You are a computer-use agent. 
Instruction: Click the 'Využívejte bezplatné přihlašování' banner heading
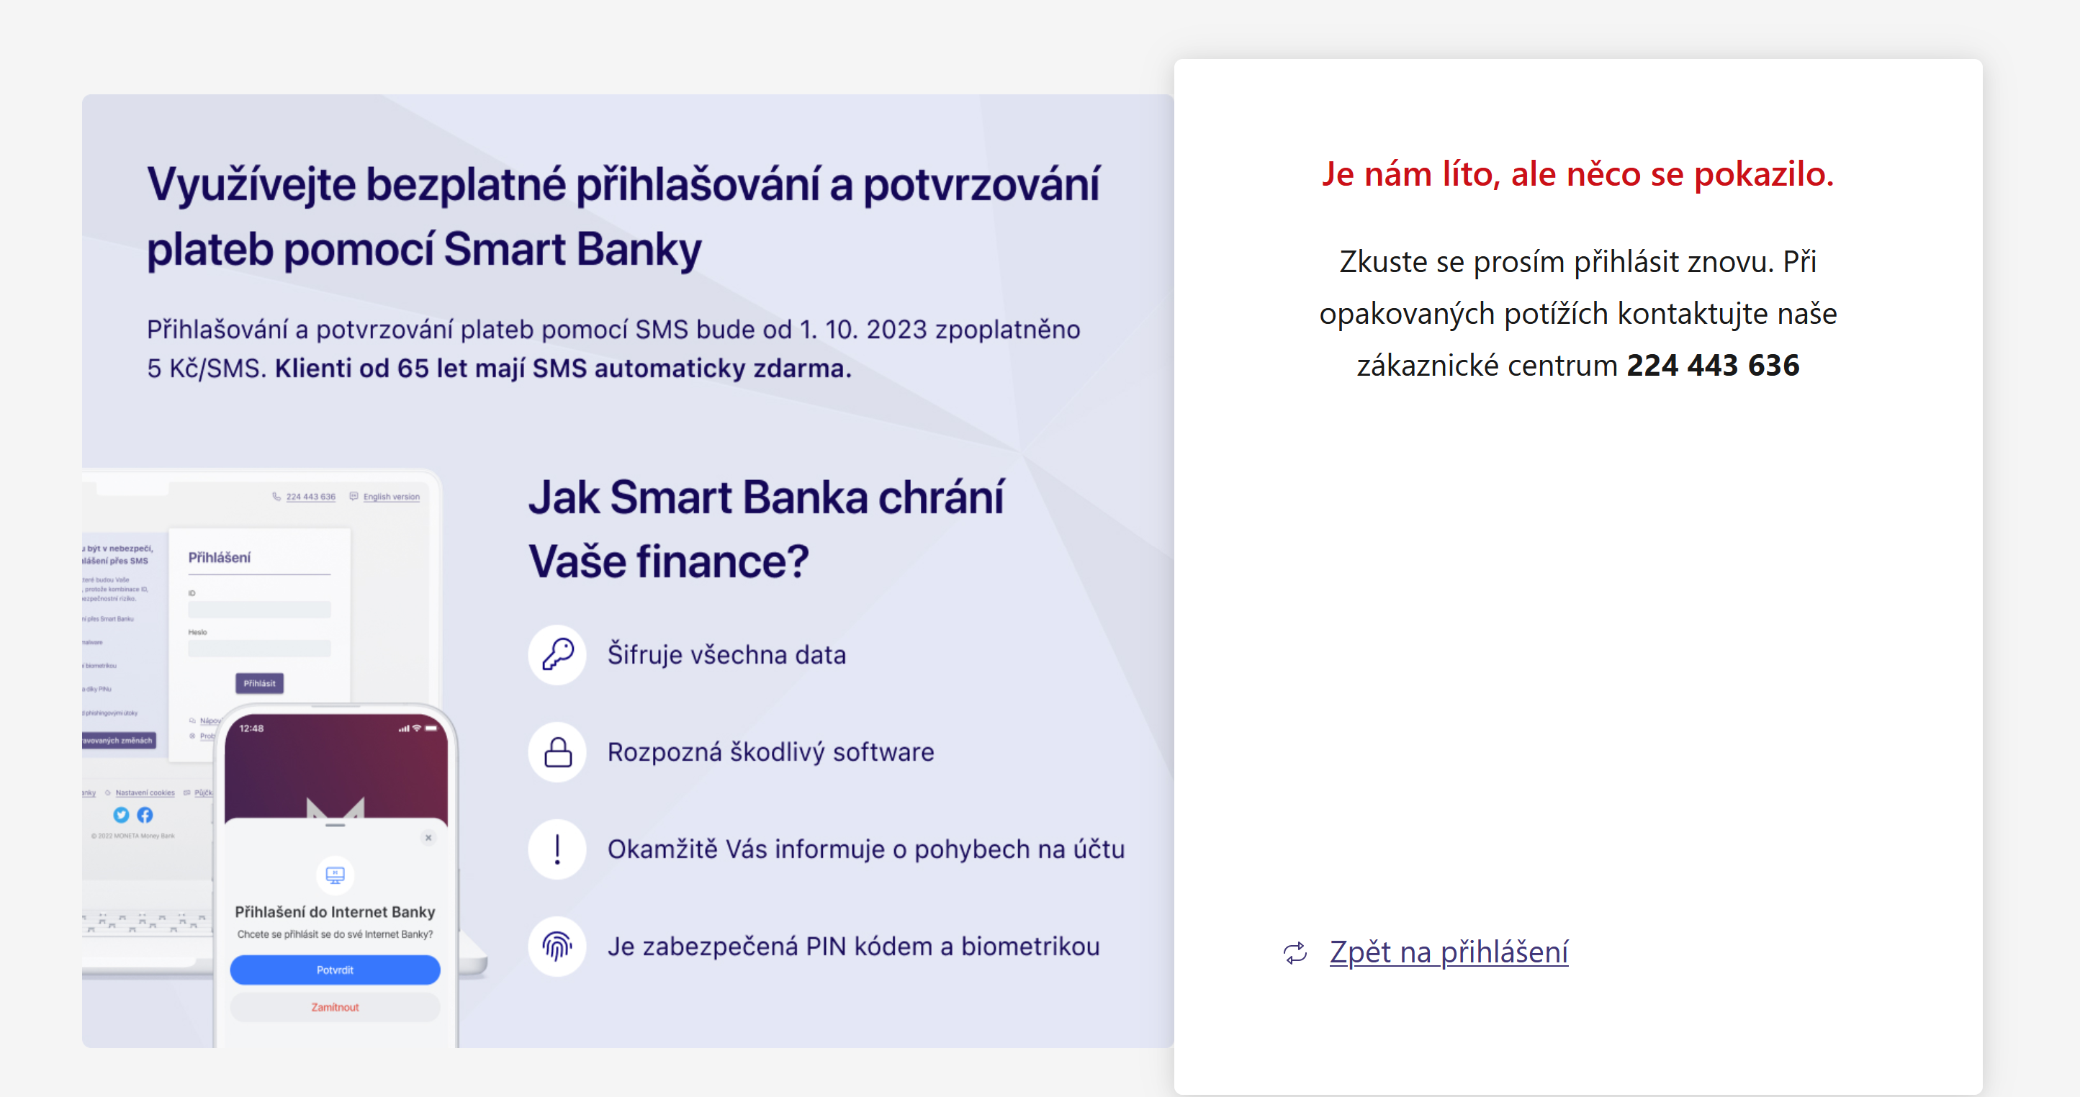pos(623,215)
